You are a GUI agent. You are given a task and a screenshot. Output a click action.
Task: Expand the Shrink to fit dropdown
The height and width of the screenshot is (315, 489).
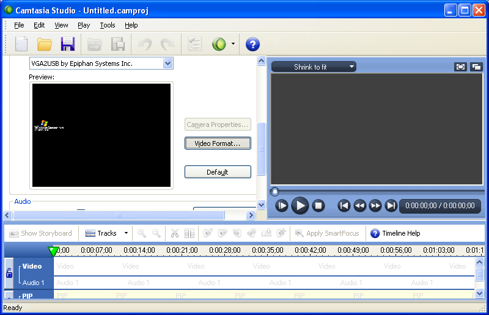(314, 67)
